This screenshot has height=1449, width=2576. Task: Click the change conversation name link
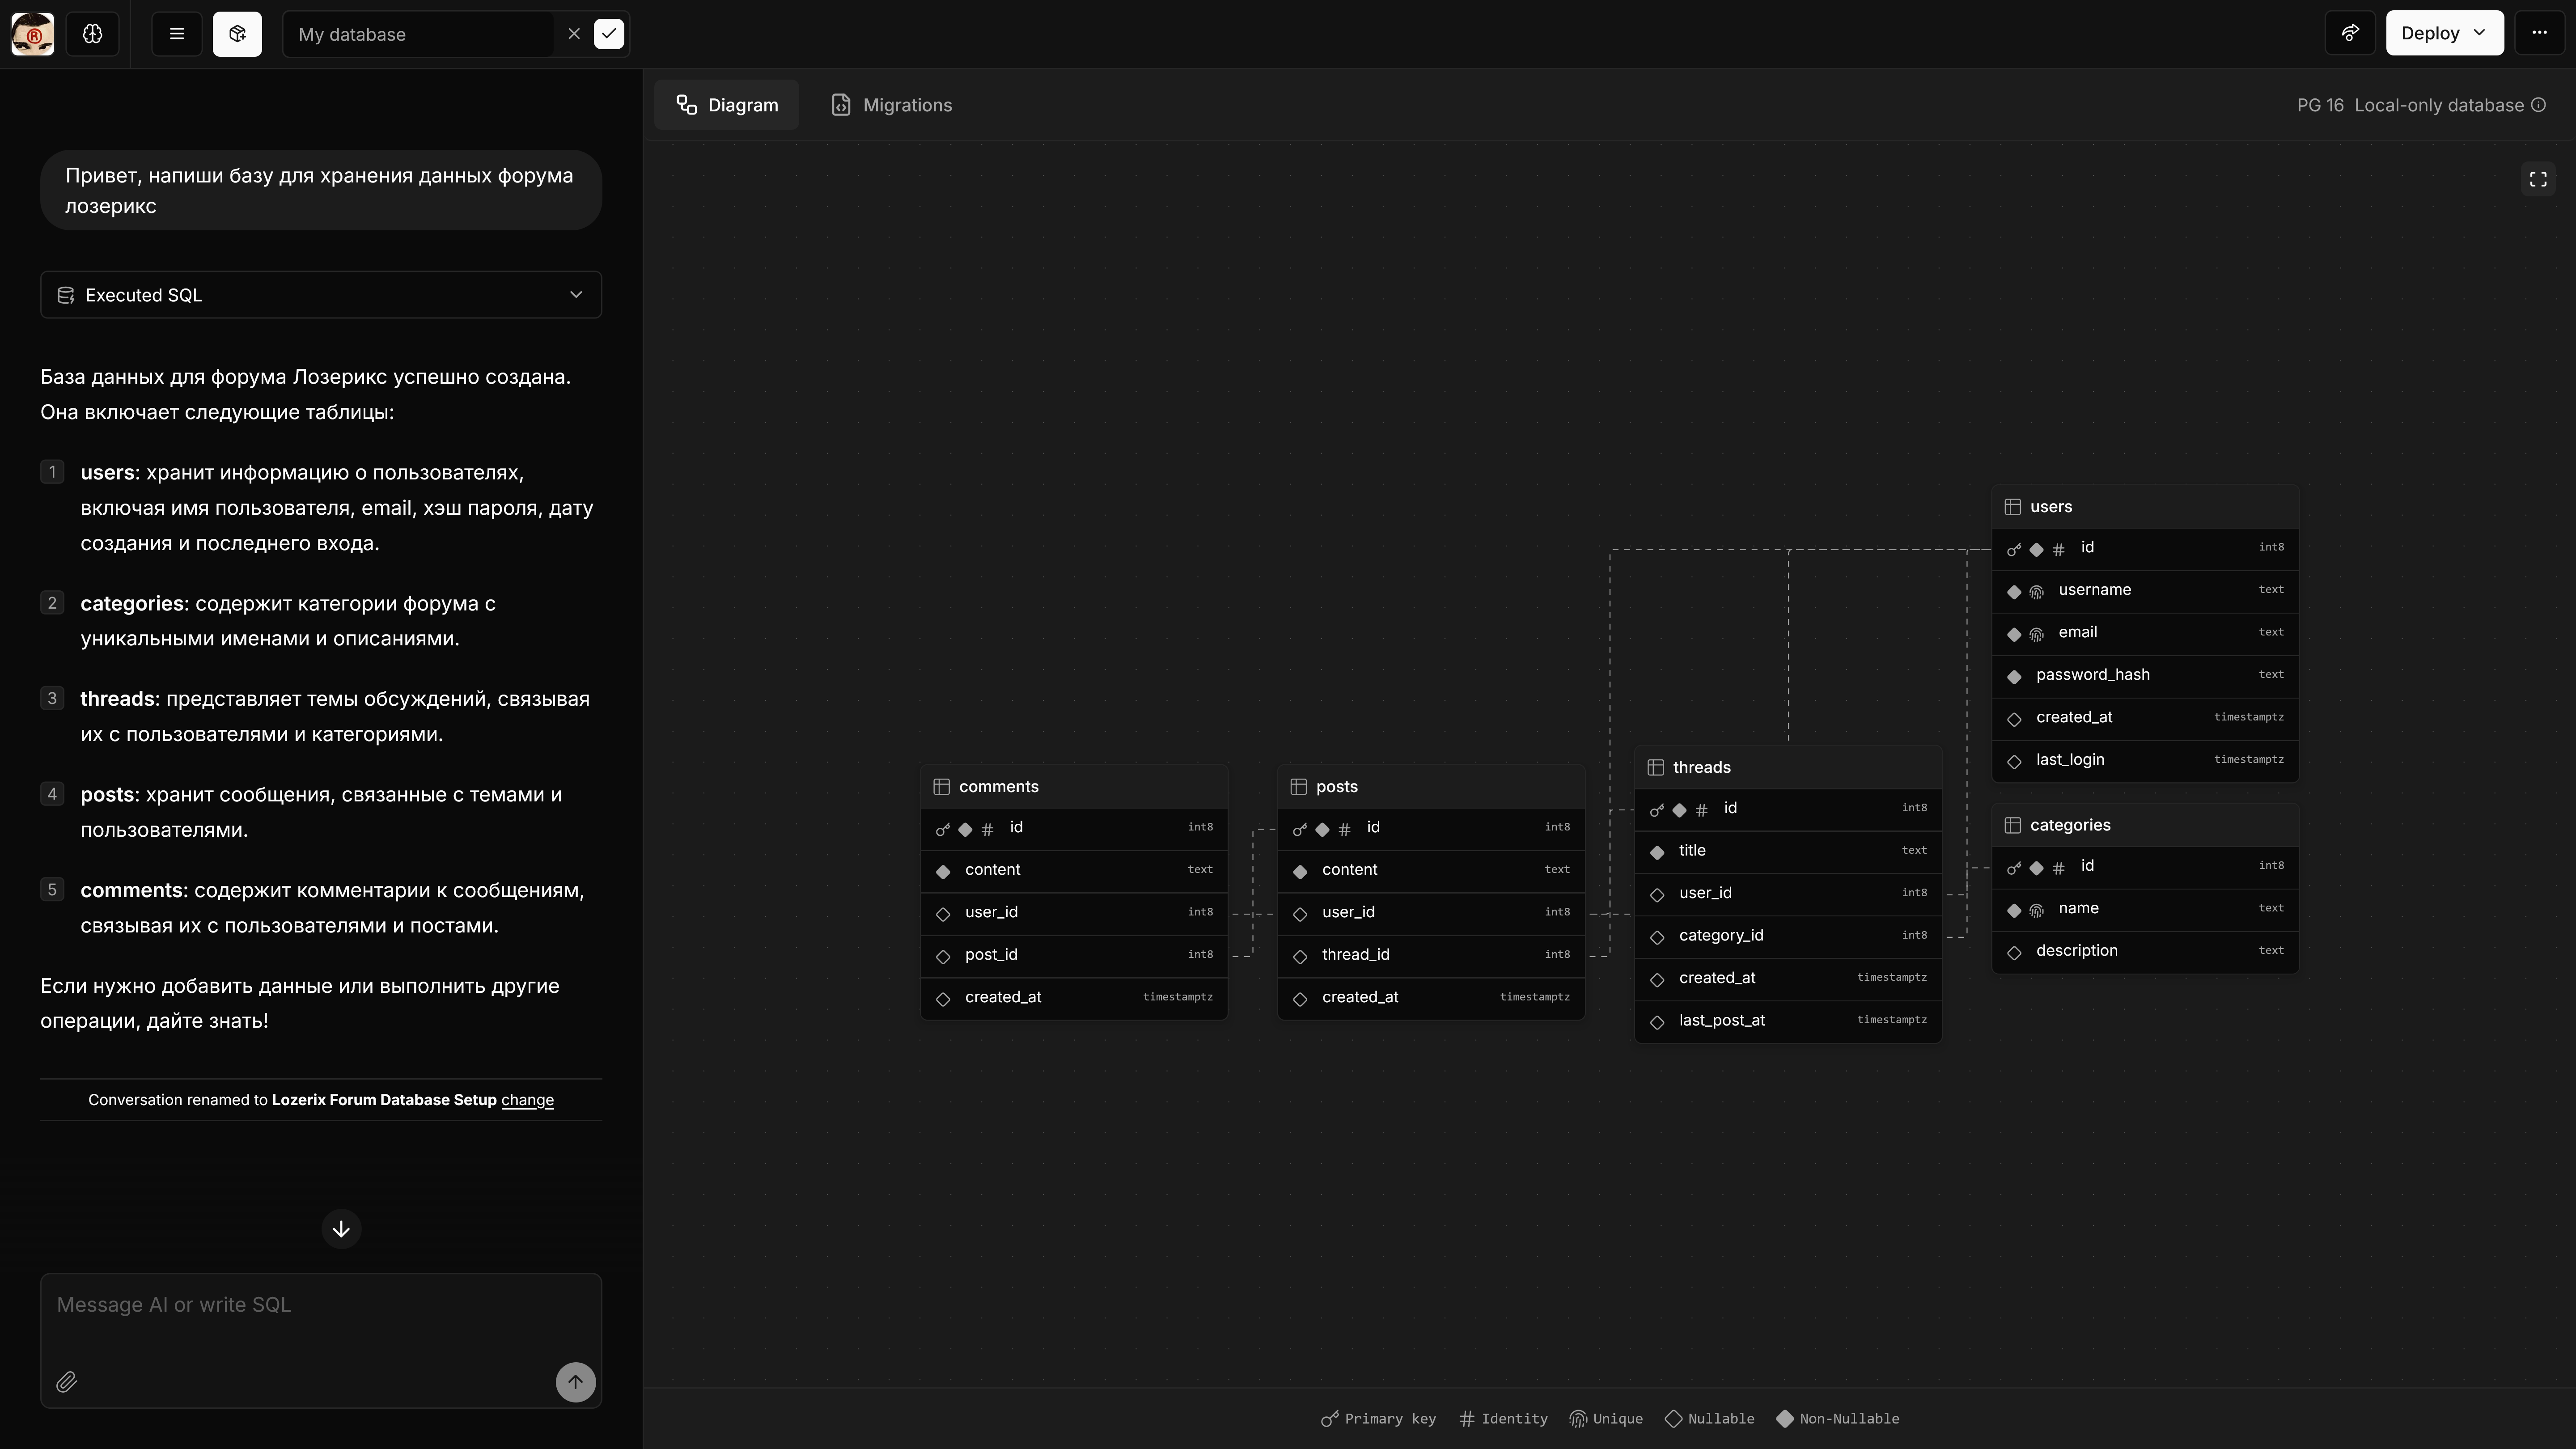(527, 1100)
